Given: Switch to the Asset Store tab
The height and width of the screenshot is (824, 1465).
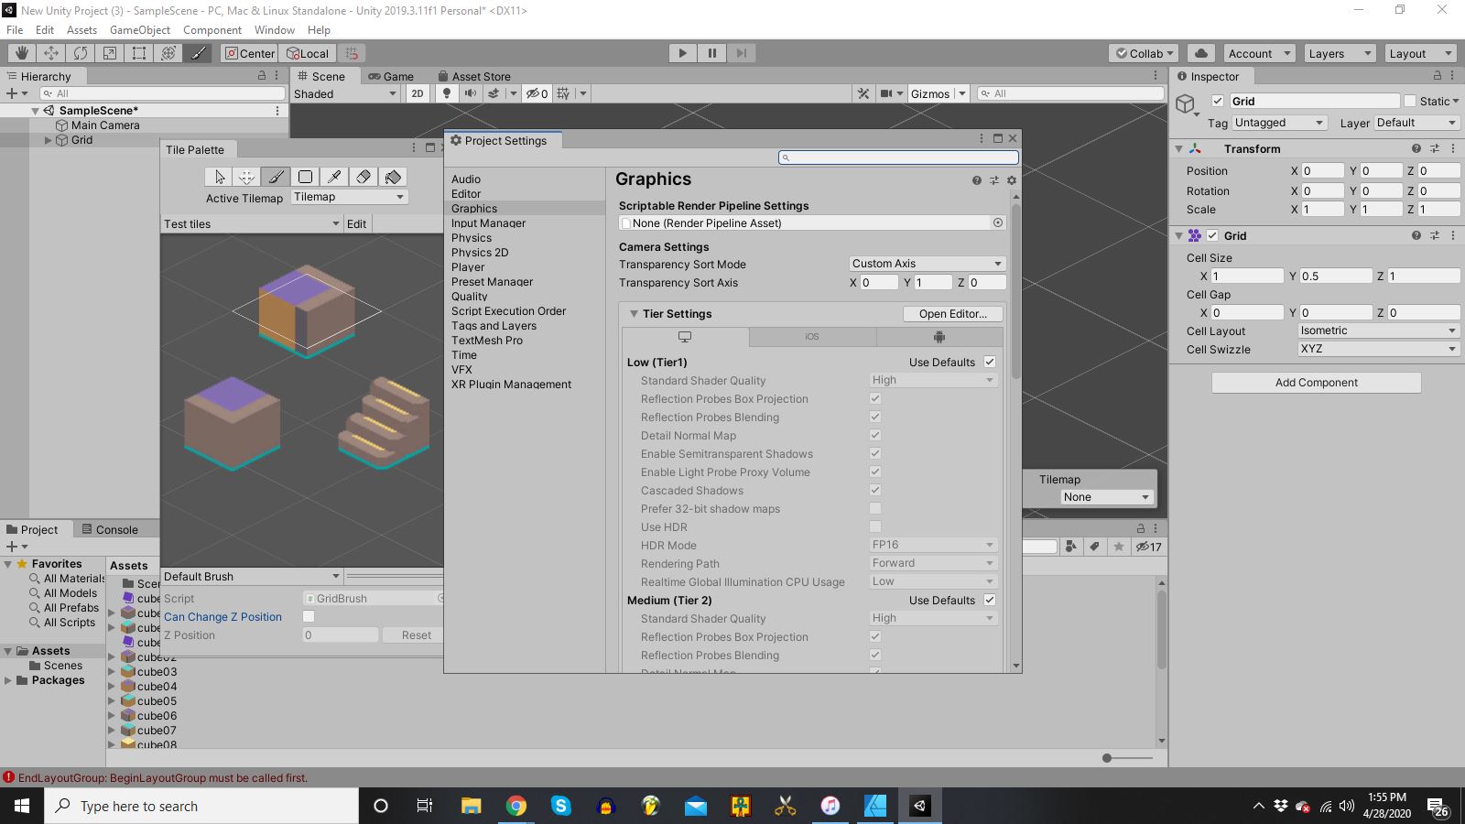Looking at the screenshot, I should 474,76.
